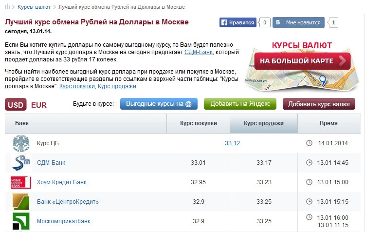The image size is (365, 232).
Task: Open the СДМ-Банк link in the intro paragraph
Action: pos(199,52)
